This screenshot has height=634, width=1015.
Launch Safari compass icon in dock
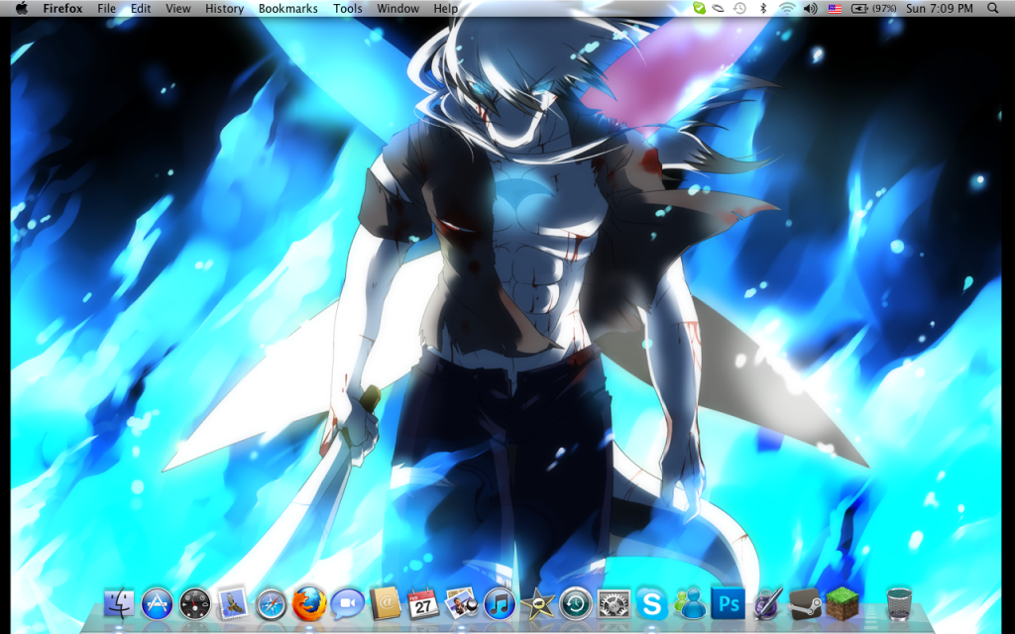tap(271, 605)
